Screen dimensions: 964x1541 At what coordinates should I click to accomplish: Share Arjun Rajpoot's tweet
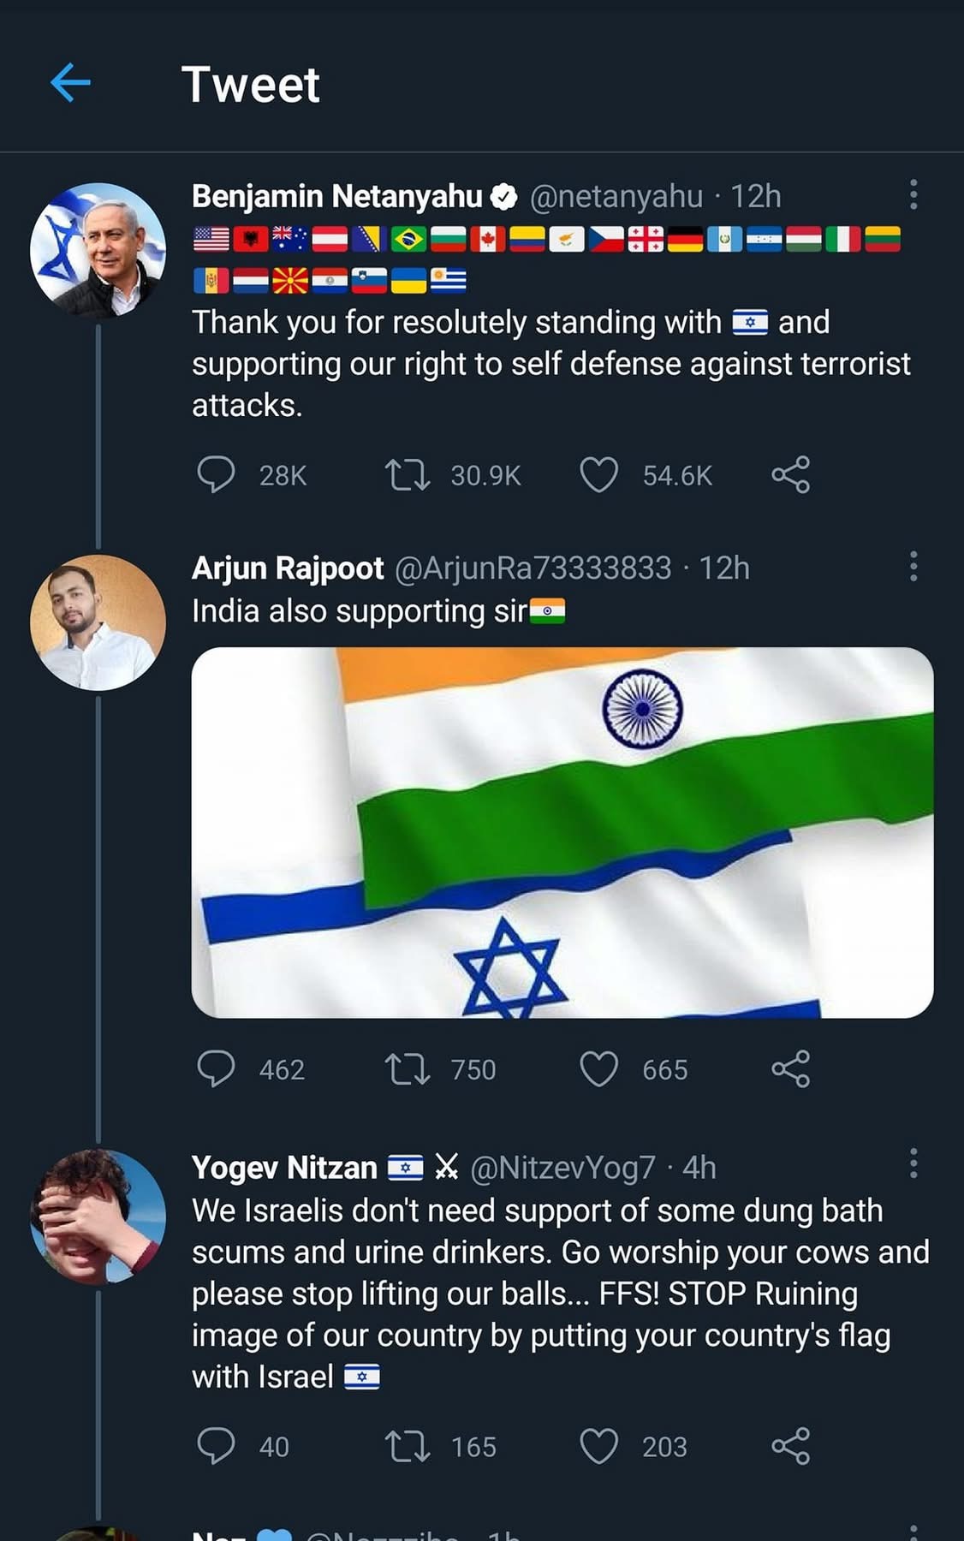coord(790,1068)
